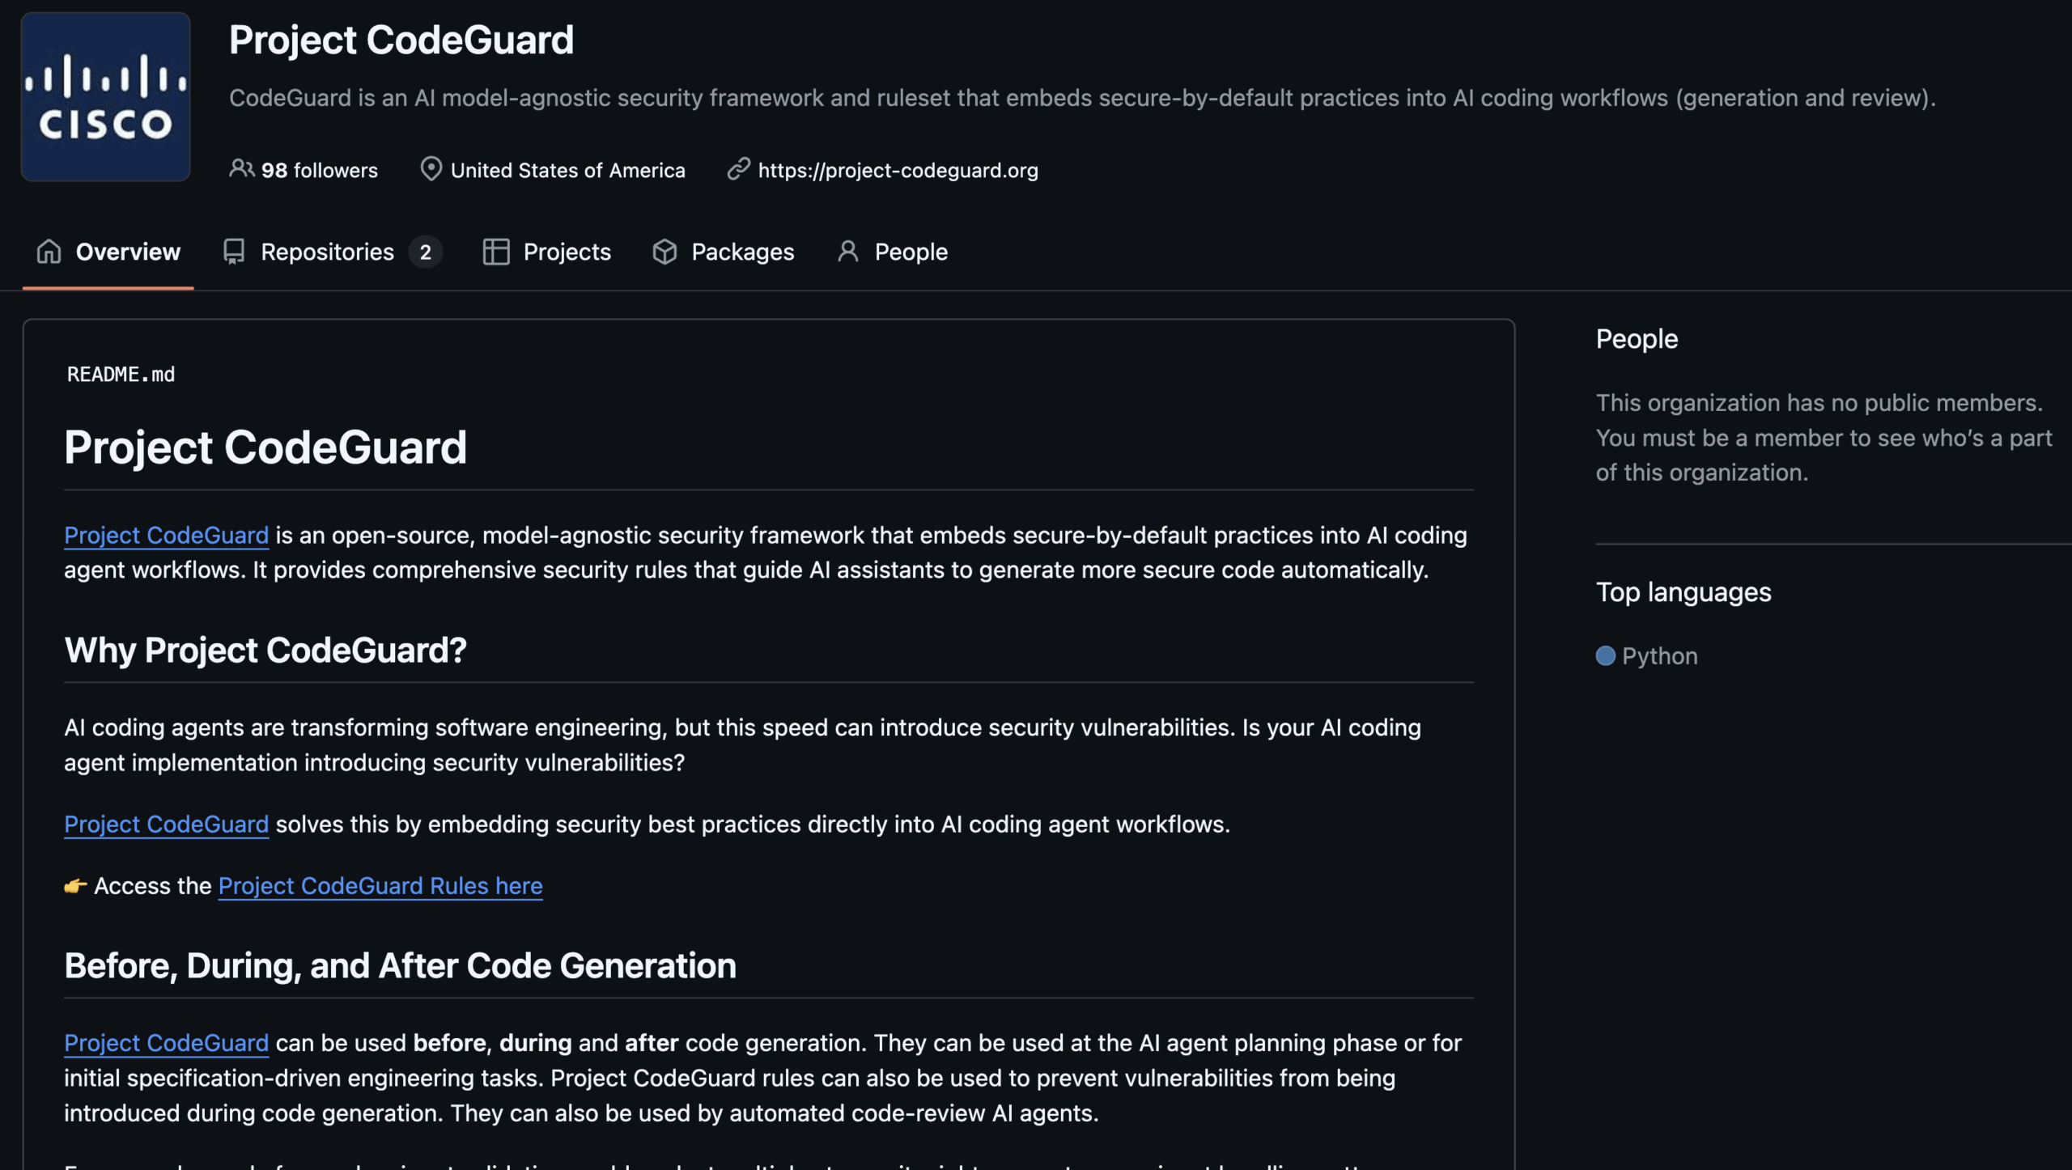Click the Projects table icon
This screenshot has width=2072, height=1170.
(496, 252)
